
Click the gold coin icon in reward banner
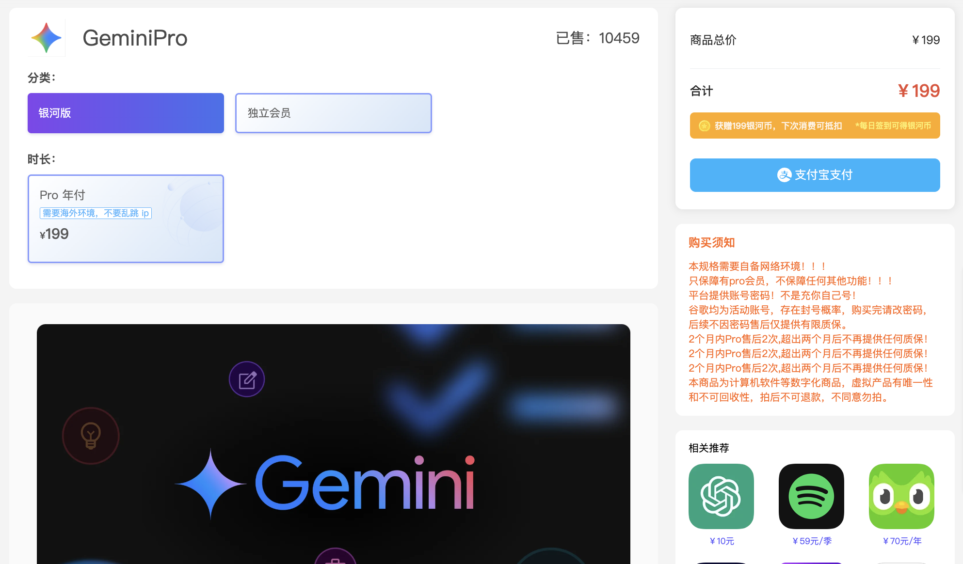pyautogui.click(x=704, y=126)
